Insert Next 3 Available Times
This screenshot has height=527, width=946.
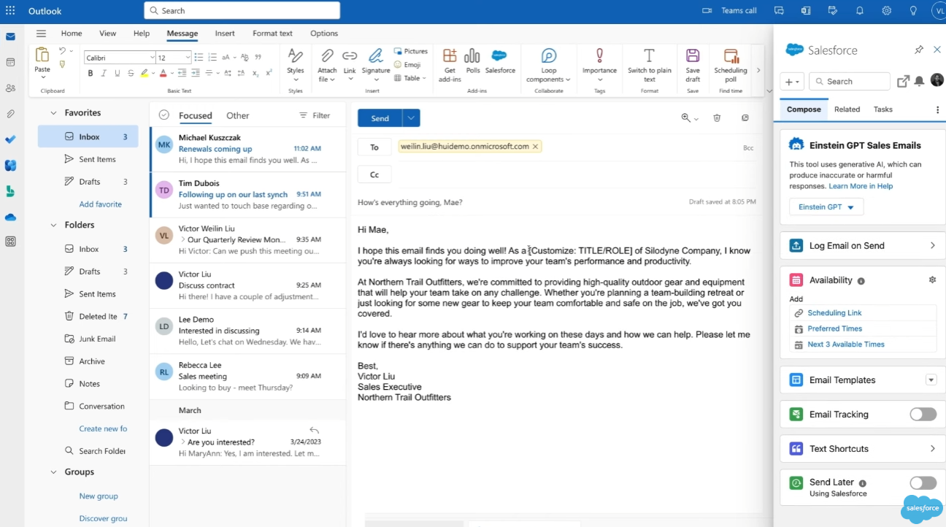846,345
